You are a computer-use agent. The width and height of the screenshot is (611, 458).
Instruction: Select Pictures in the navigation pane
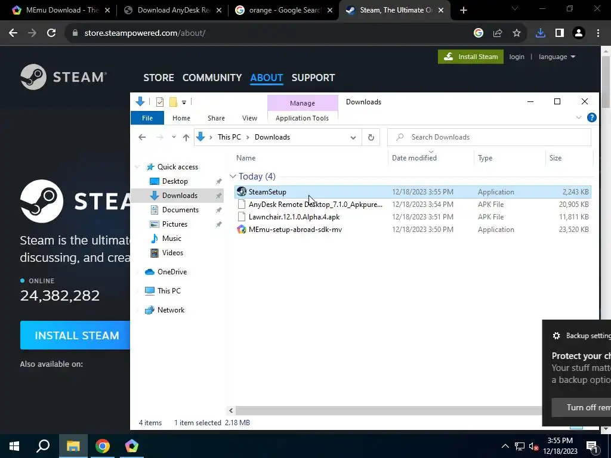click(x=175, y=224)
